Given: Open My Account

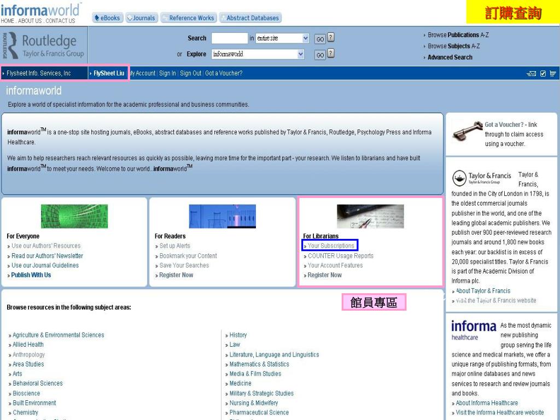Looking at the screenshot, I should pos(143,73).
